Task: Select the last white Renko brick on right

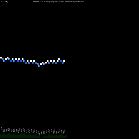Action: coord(64,61)
